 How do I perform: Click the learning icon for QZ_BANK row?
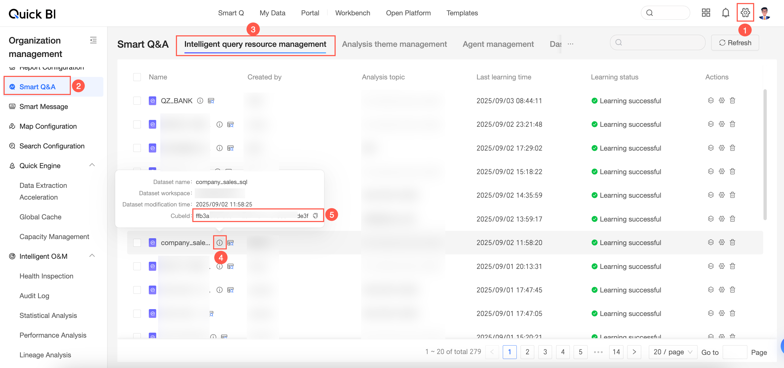click(x=711, y=100)
